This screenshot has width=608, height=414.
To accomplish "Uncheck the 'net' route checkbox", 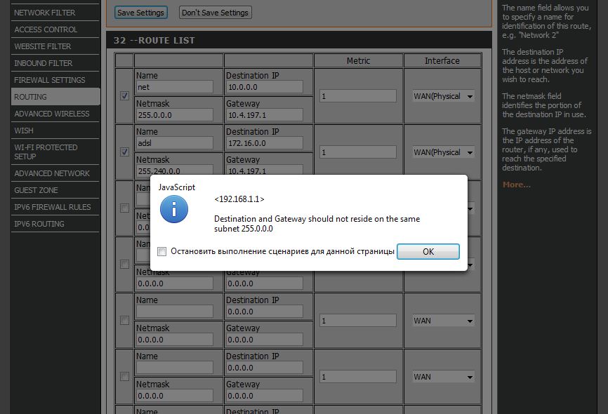I will coord(124,96).
